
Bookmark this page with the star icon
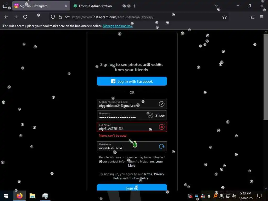pyautogui.click(x=224, y=17)
